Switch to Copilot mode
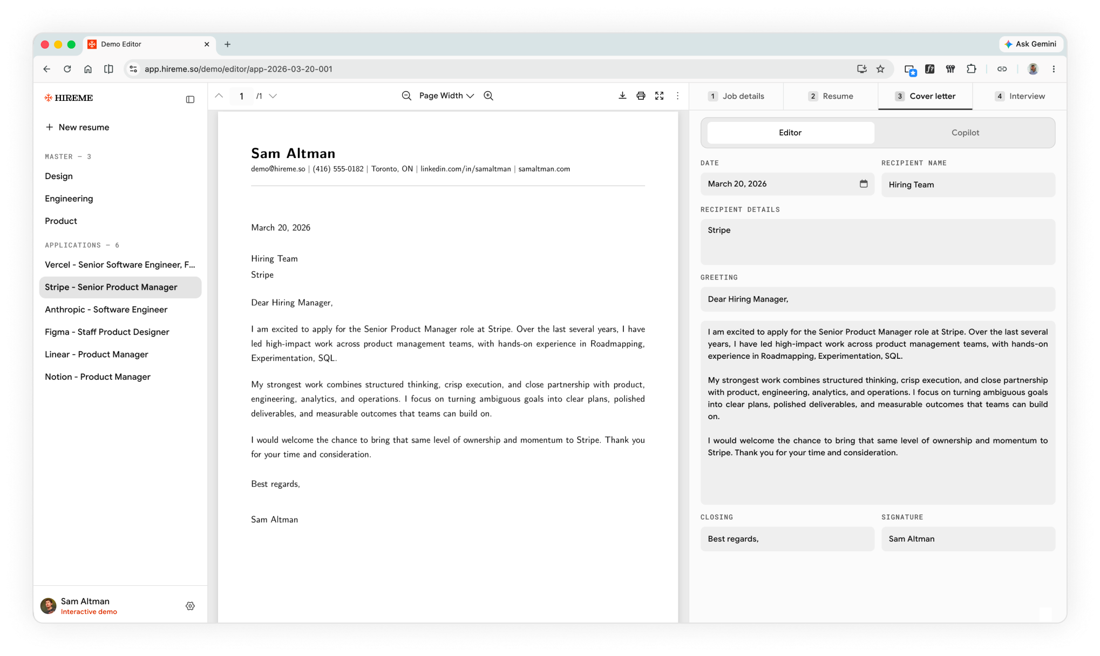Viewport: 1100px width, 656px height. (x=965, y=133)
